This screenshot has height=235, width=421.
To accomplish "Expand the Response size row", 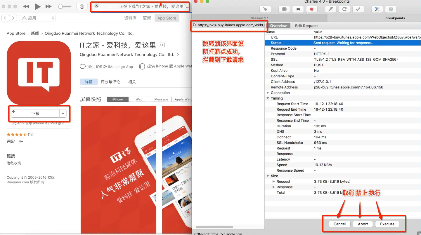I will tap(274, 187).
